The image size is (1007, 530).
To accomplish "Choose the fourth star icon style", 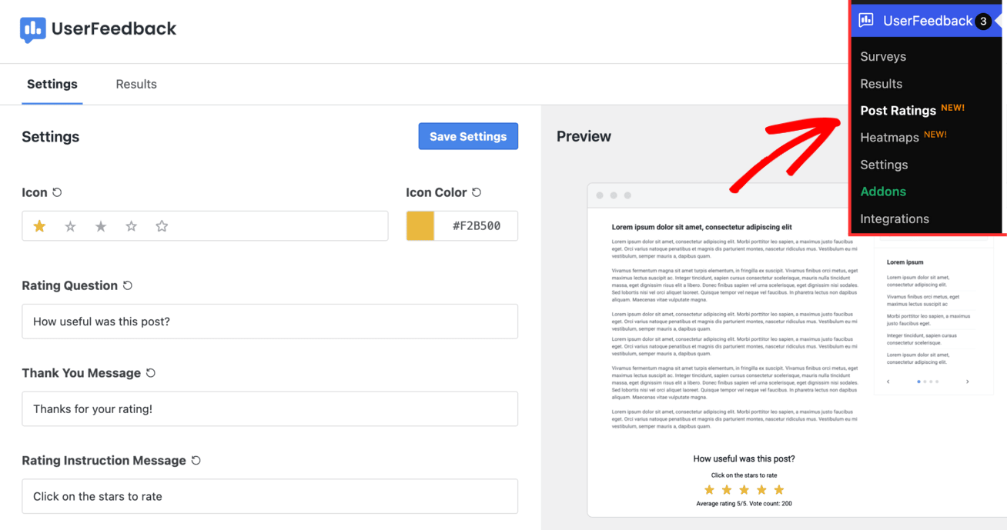I will pyautogui.click(x=131, y=226).
